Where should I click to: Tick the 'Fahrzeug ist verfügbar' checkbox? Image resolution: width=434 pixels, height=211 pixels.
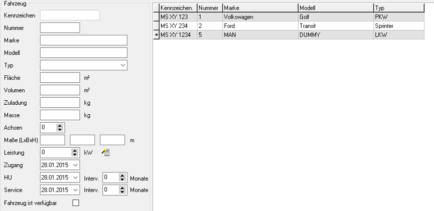coord(75,203)
